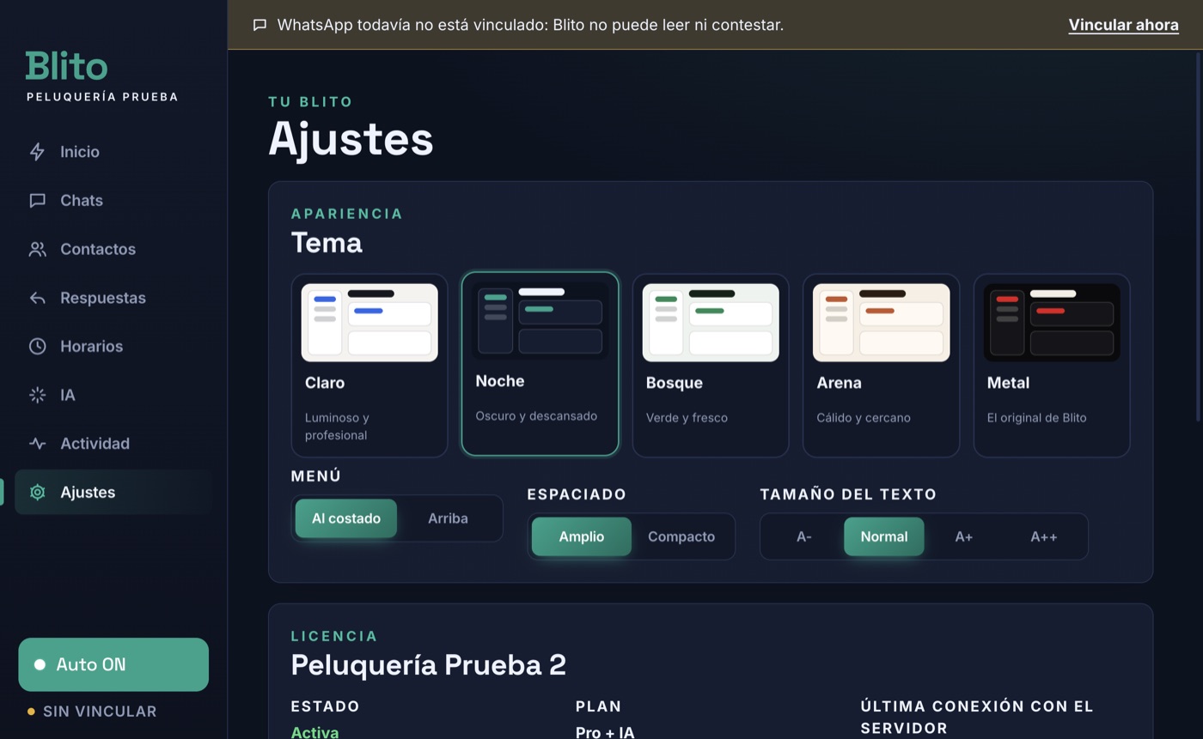
Task: Choose A++ text size
Action: click(x=1044, y=537)
